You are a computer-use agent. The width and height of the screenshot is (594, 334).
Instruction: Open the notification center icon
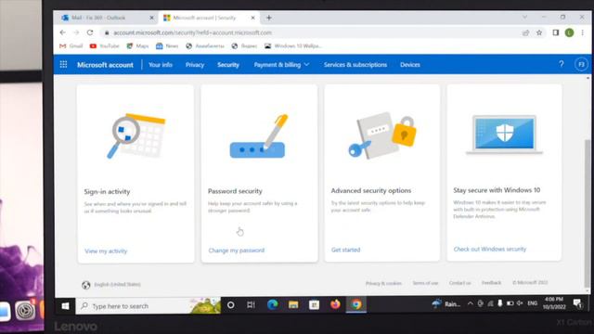577,303
